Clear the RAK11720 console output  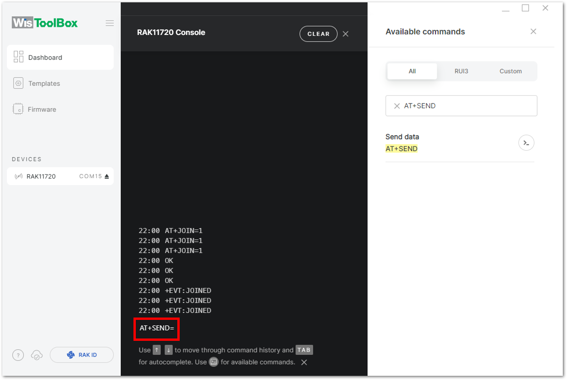tap(318, 34)
